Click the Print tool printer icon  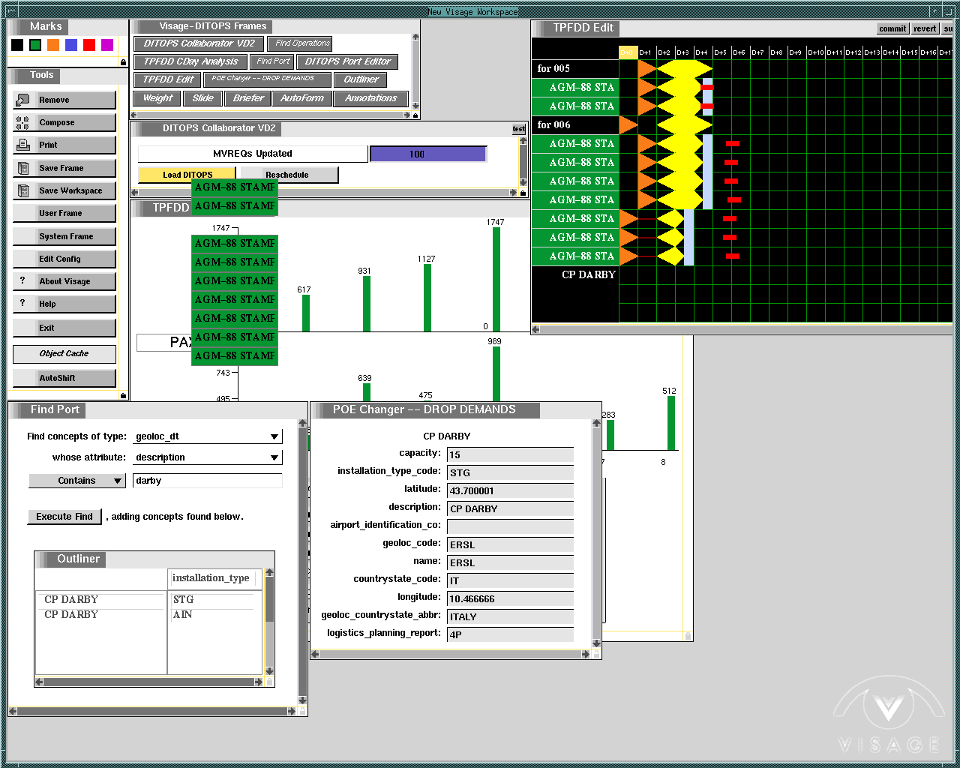click(22, 145)
